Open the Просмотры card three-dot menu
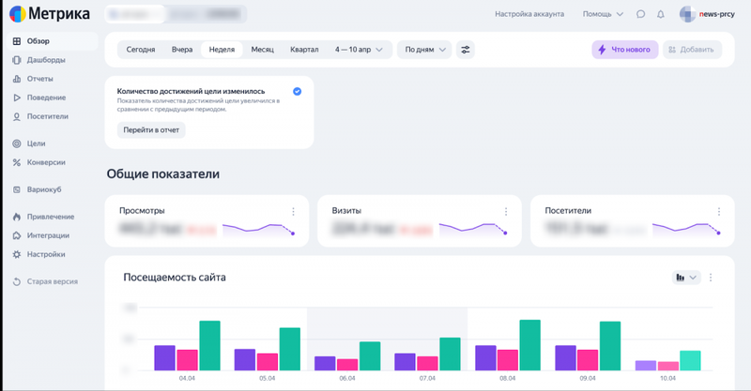Image resolution: width=751 pixels, height=391 pixels. point(293,211)
